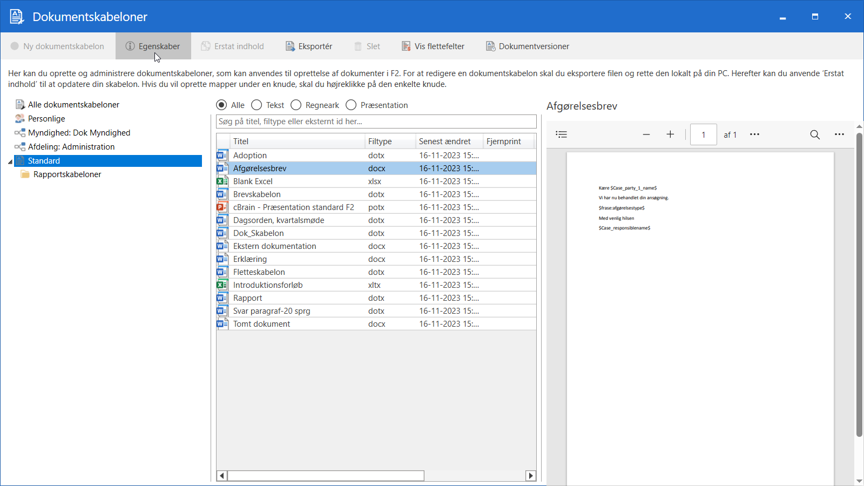The height and width of the screenshot is (486, 864).
Task: Select the Personlige tree node
Action: tap(46, 119)
